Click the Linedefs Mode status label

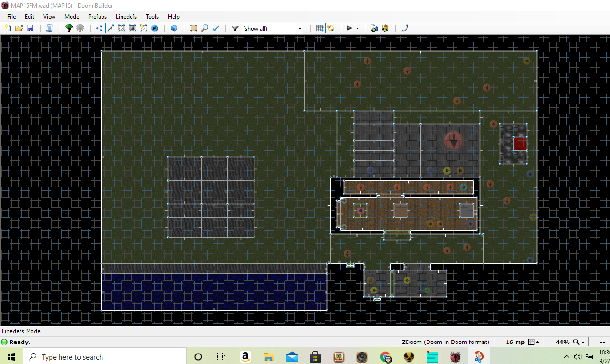[x=21, y=331]
